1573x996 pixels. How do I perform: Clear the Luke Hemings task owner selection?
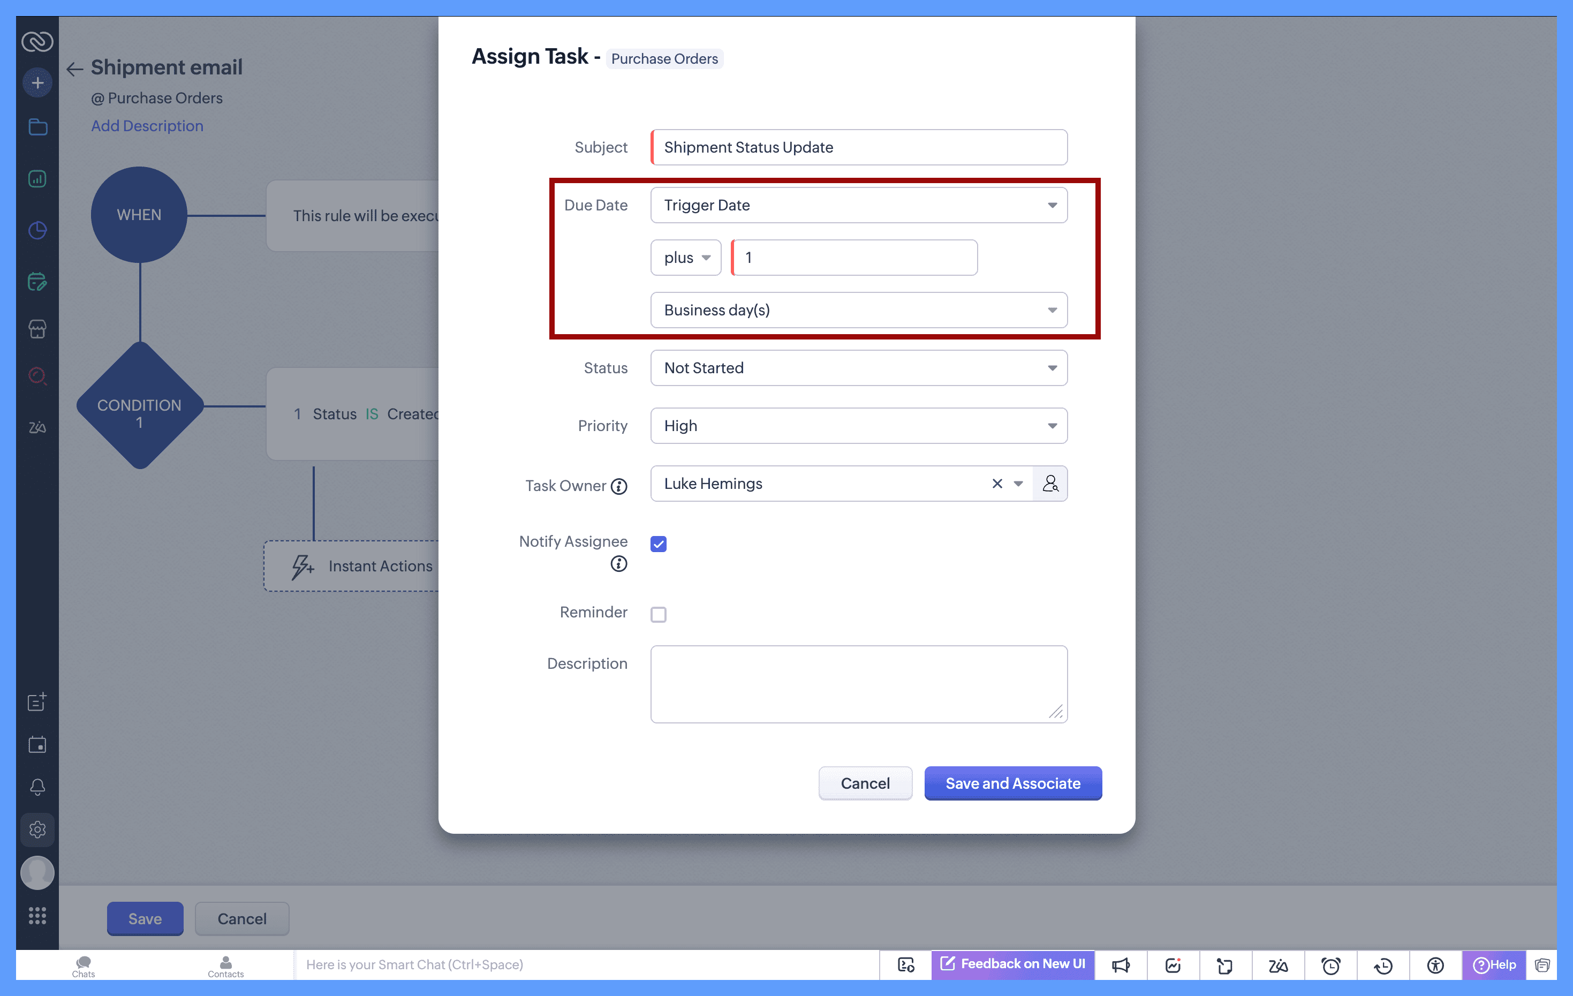997,484
